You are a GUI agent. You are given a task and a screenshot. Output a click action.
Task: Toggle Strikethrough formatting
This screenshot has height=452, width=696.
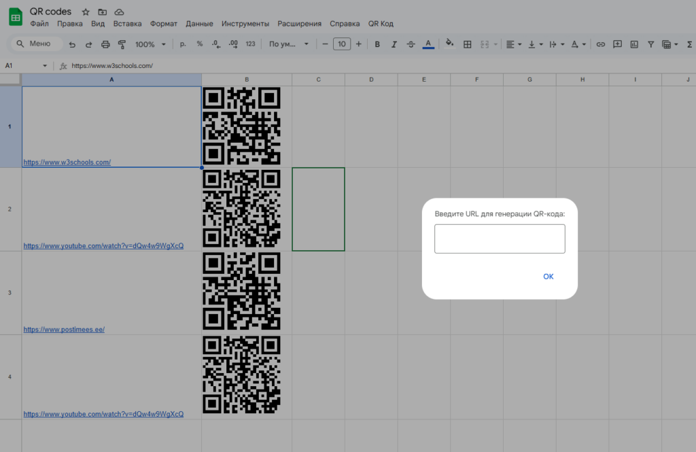tap(411, 44)
